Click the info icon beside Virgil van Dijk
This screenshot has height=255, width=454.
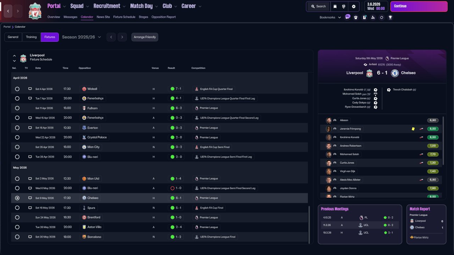click(335, 171)
